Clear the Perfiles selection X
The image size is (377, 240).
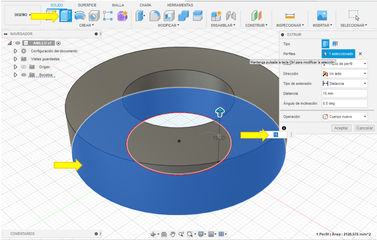coord(360,54)
